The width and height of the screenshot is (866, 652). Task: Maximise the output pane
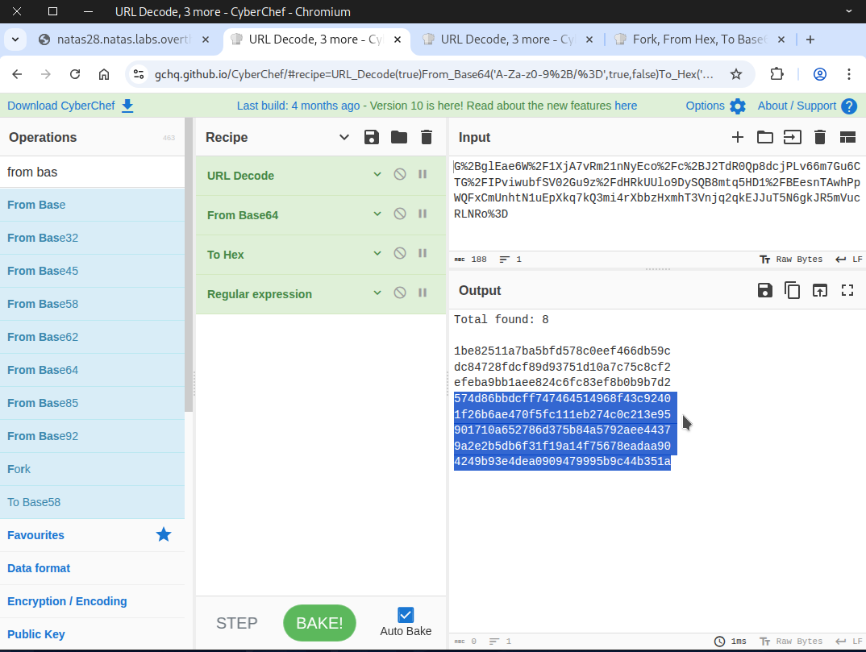pyautogui.click(x=847, y=290)
